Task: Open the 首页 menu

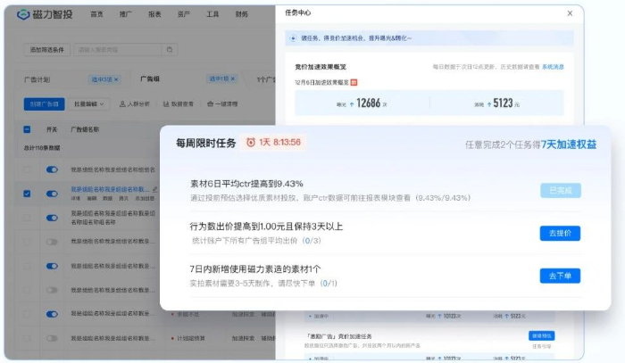Action: (x=96, y=14)
